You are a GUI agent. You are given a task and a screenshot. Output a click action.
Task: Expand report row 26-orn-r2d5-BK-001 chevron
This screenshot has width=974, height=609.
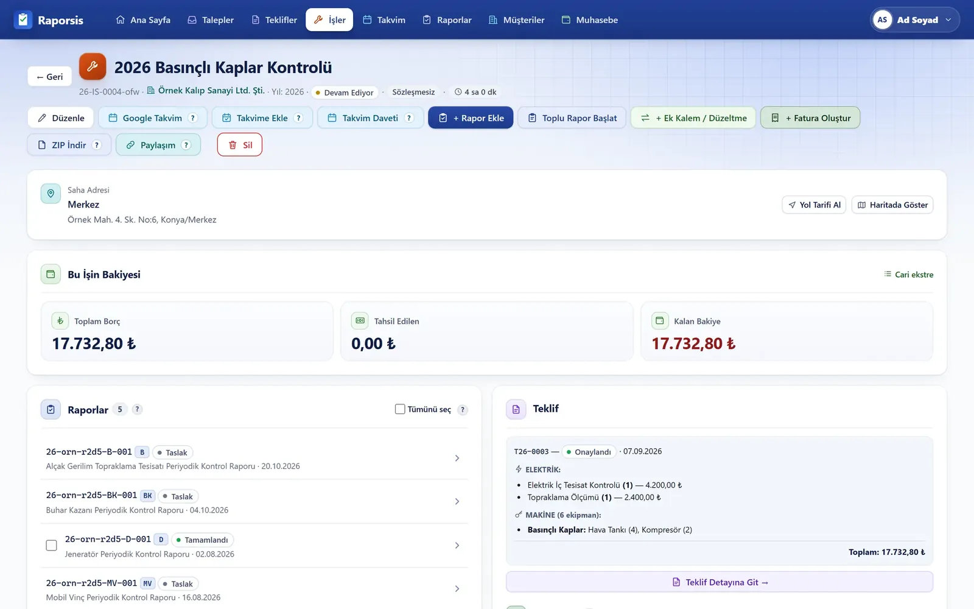click(457, 502)
